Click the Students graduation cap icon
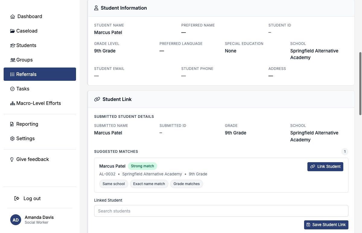This screenshot has height=233, width=362. 12,46
